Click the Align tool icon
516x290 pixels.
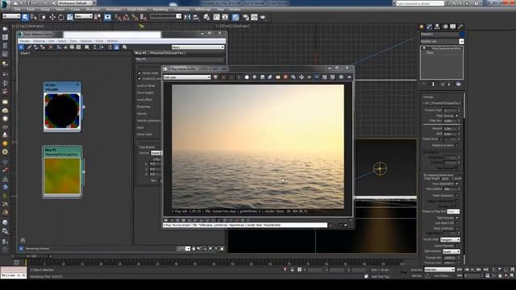tap(196, 17)
